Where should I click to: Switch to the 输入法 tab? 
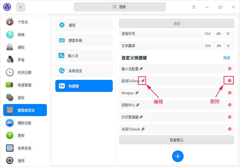pos(84,55)
